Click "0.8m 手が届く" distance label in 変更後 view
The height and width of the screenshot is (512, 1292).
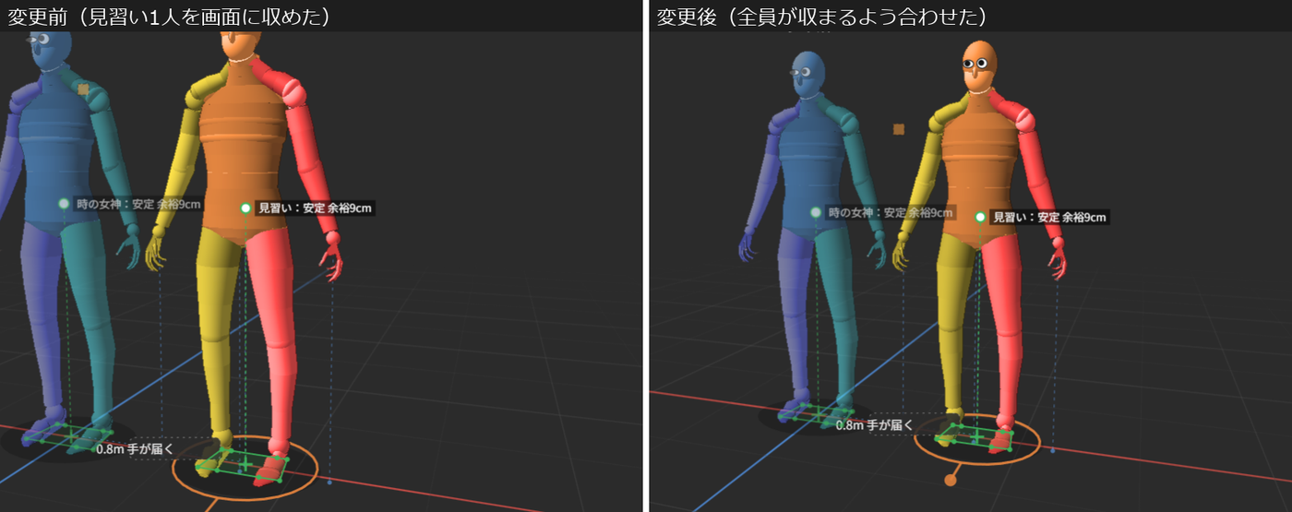(x=874, y=425)
